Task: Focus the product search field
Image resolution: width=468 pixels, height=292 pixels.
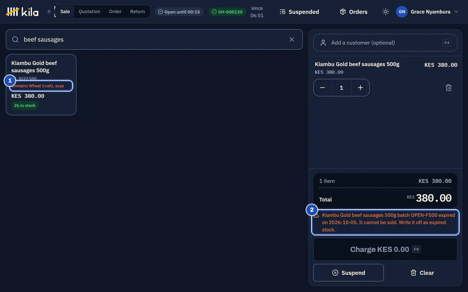Action: pyautogui.click(x=154, y=39)
